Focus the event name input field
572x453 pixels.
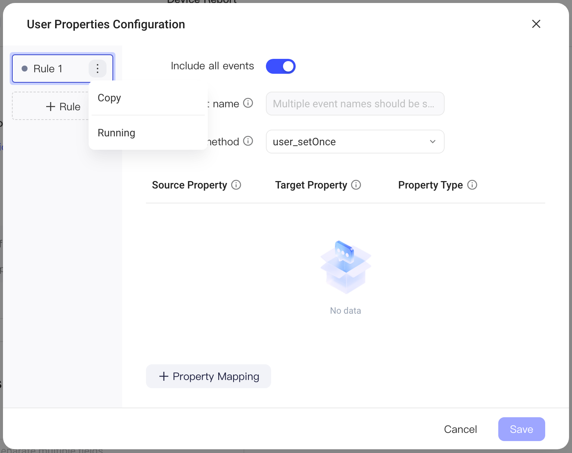coord(355,104)
